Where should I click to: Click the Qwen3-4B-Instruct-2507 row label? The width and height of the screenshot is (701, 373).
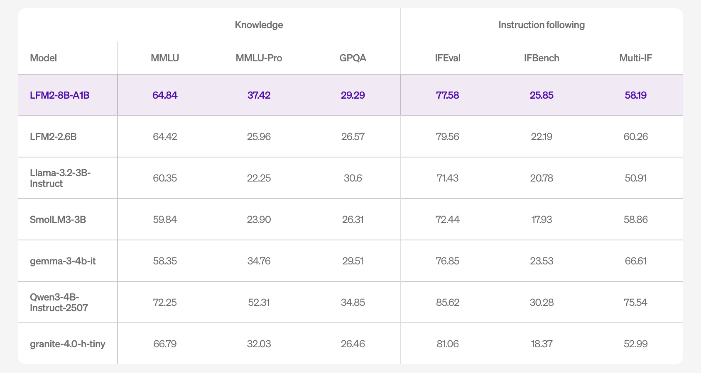pyautogui.click(x=59, y=303)
